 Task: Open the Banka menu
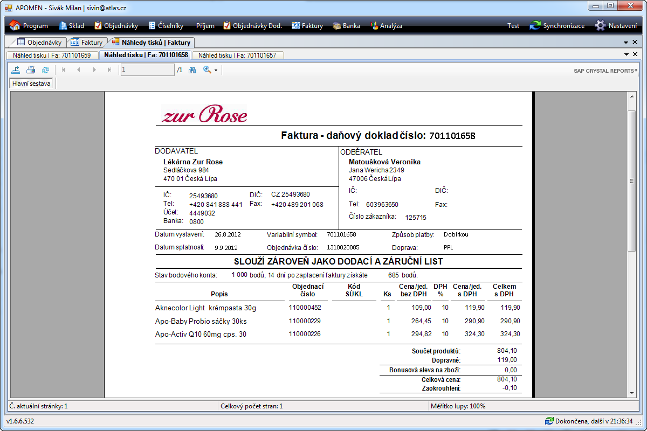347,26
